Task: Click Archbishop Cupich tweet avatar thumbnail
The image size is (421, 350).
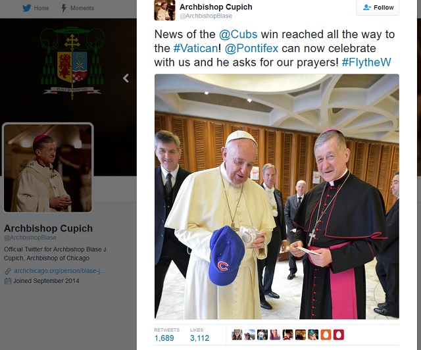Action: pos(164,11)
